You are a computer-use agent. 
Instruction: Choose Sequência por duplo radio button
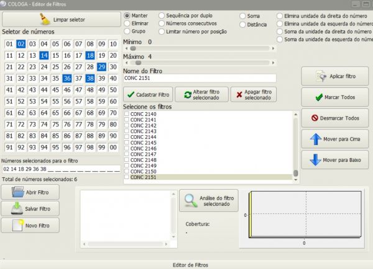click(x=162, y=15)
